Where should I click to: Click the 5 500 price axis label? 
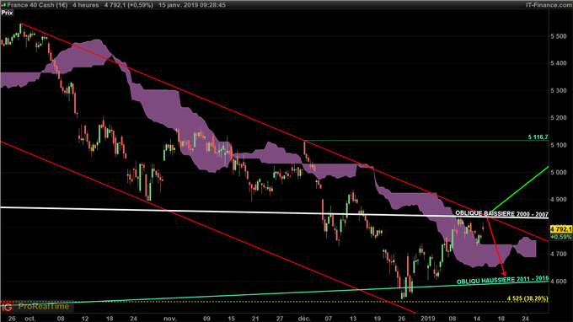coord(559,36)
